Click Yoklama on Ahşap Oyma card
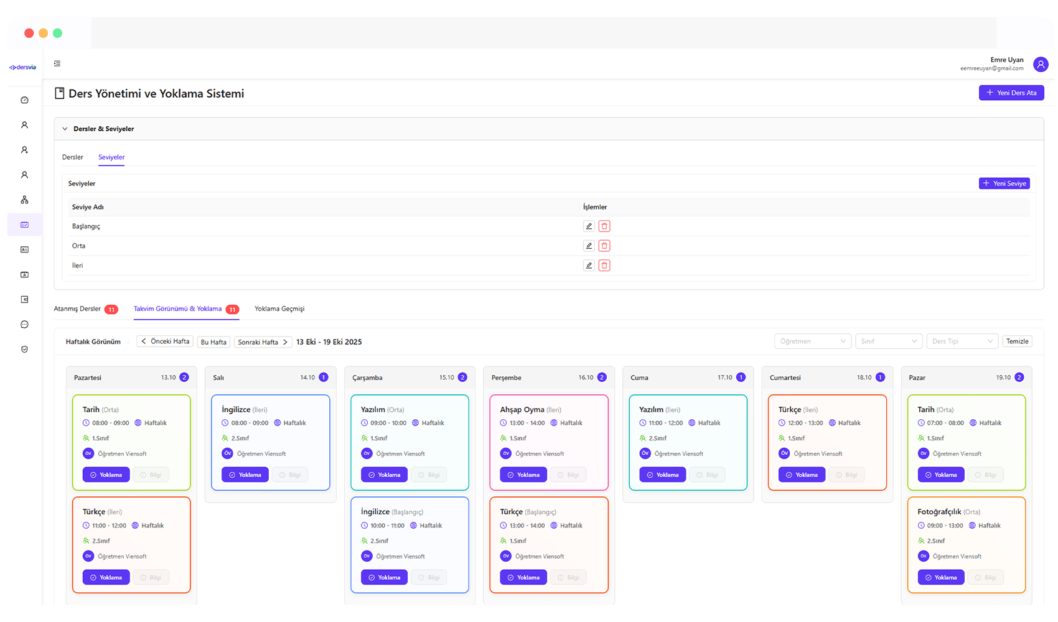The width and height of the screenshot is (1058, 622). (523, 475)
